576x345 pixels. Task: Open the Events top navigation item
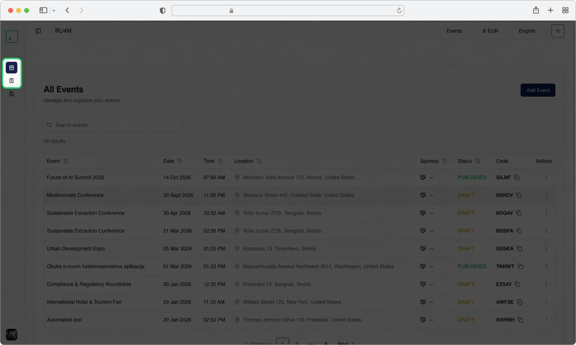tap(454, 31)
